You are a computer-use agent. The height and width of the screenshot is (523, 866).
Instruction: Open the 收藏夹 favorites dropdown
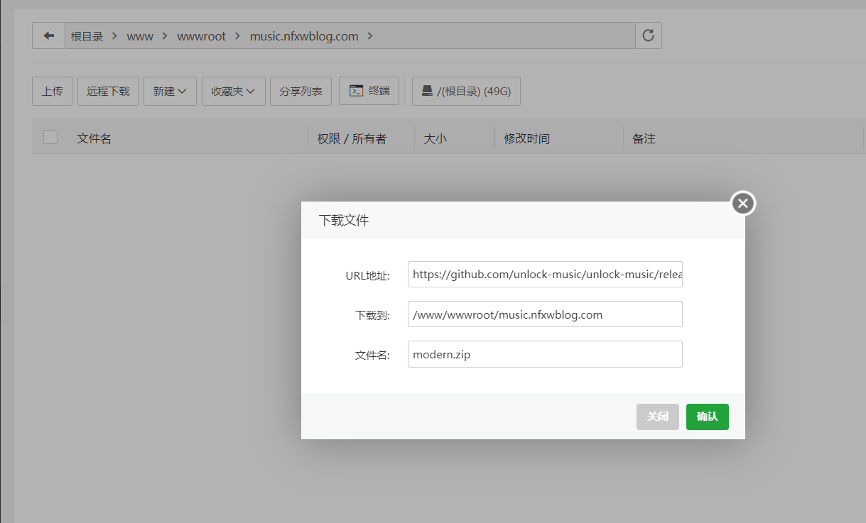coord(233,91)
